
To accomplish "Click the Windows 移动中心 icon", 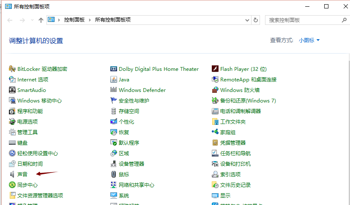I will pyautogui.click(x=12, y=100).
